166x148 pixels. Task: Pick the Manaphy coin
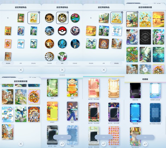62,44
